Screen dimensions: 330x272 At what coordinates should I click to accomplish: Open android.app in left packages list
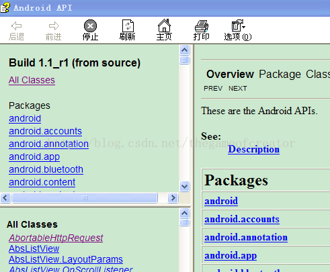pos(34,156)
